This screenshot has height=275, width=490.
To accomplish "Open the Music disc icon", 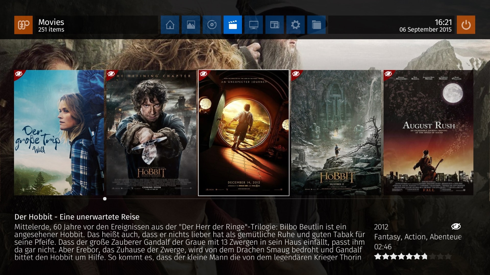I will tap(212, 25).
